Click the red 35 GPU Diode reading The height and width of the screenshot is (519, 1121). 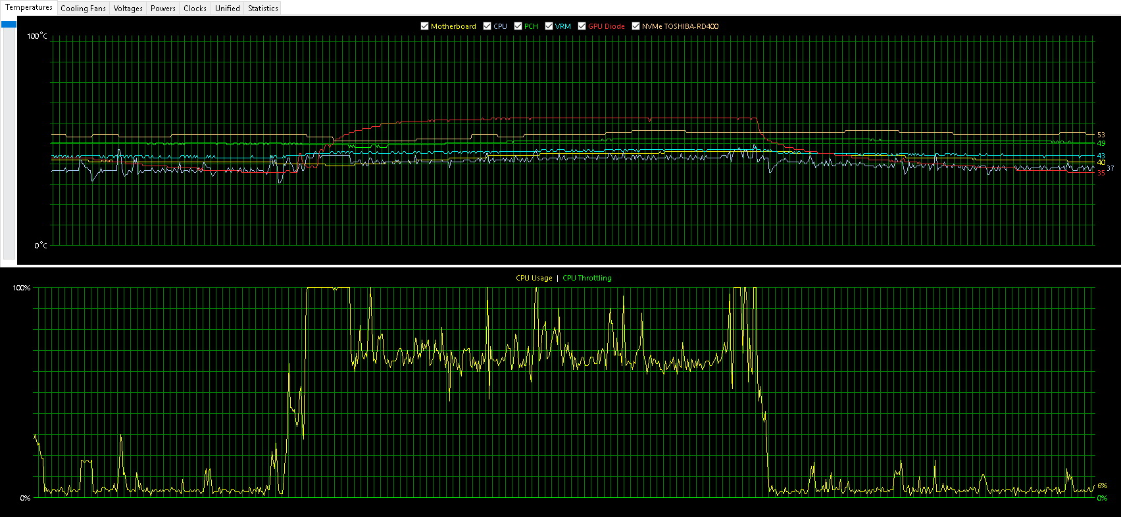(1101, 173)
